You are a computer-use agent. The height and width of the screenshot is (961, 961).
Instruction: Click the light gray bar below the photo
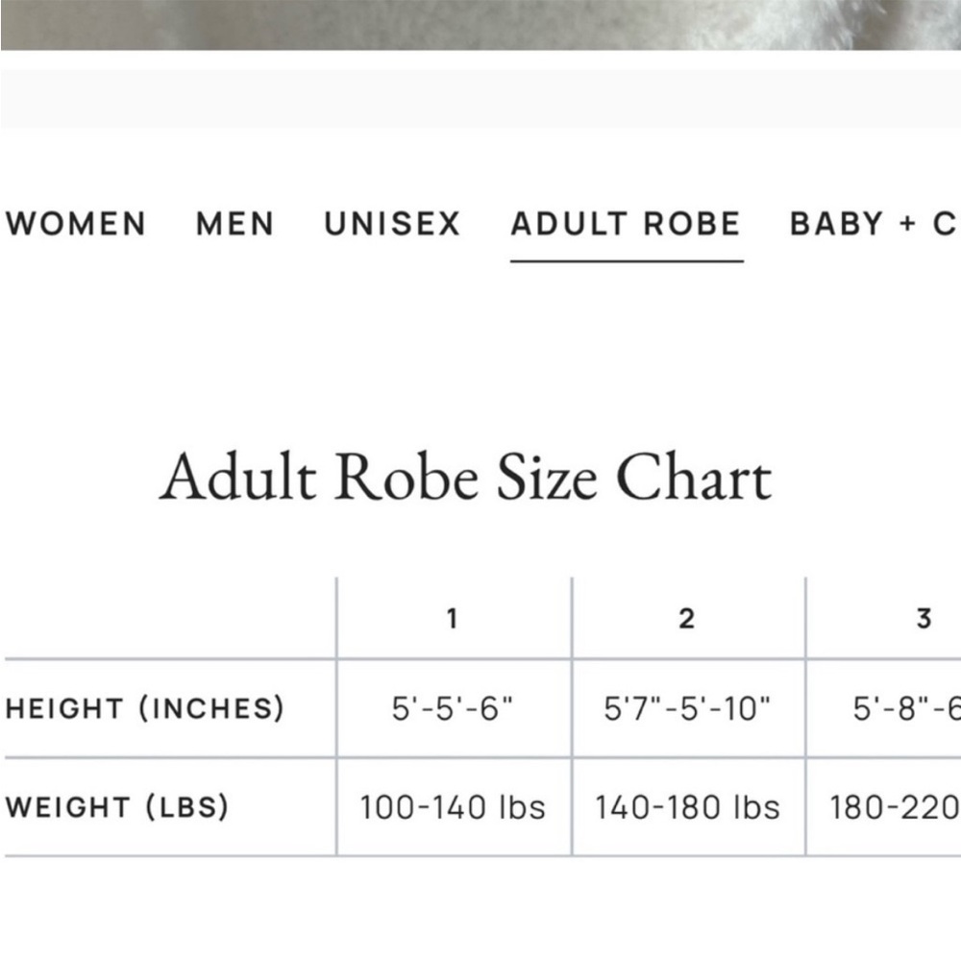click(480, 98)
